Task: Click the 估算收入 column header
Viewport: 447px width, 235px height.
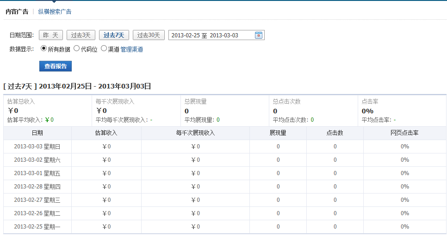Action: (x=106, y=133)
